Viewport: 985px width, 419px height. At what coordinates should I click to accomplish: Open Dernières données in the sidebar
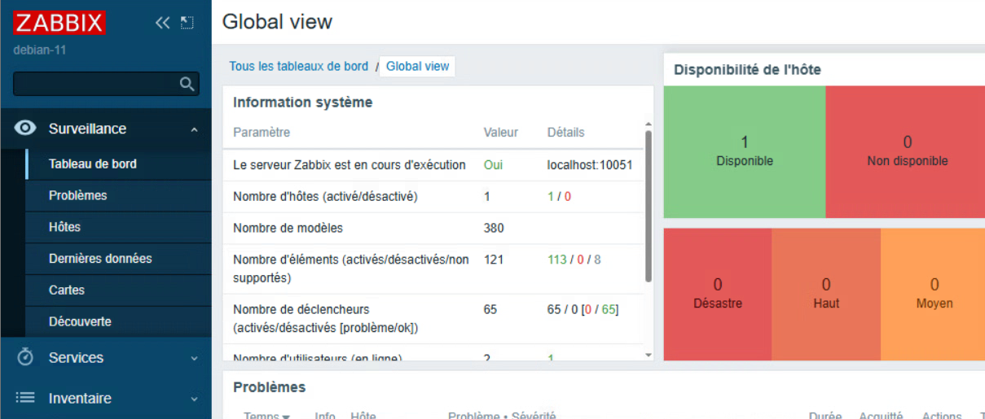pyautogui.click(x=100, y=259)
